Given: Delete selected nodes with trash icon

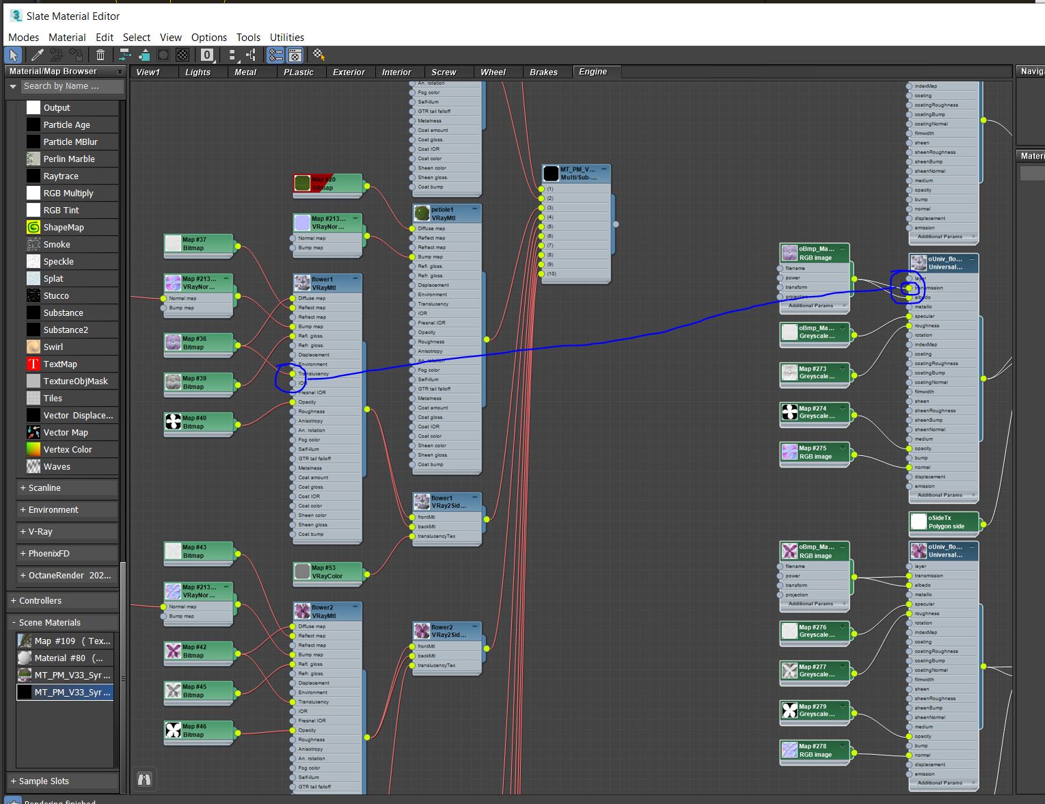Looking at the screenshot, I should [x=100, y=55].
